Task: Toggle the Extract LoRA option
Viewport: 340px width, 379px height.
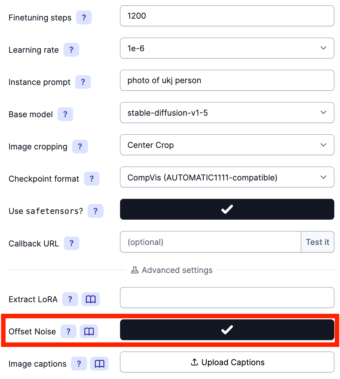Action: (x=227, y=298)
